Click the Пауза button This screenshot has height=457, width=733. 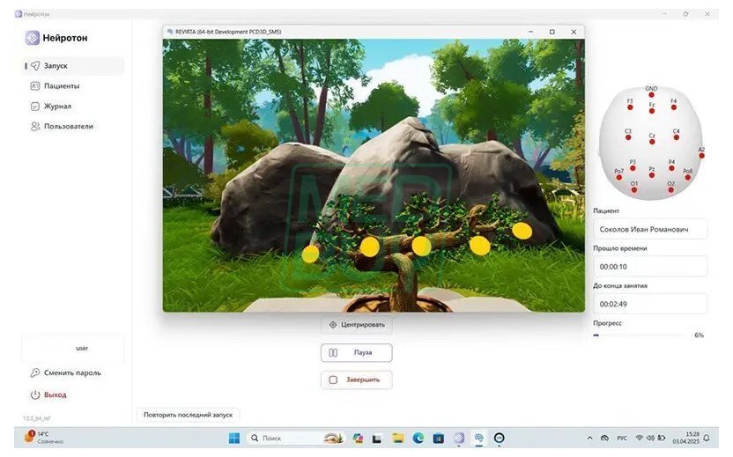pos(357,353)
